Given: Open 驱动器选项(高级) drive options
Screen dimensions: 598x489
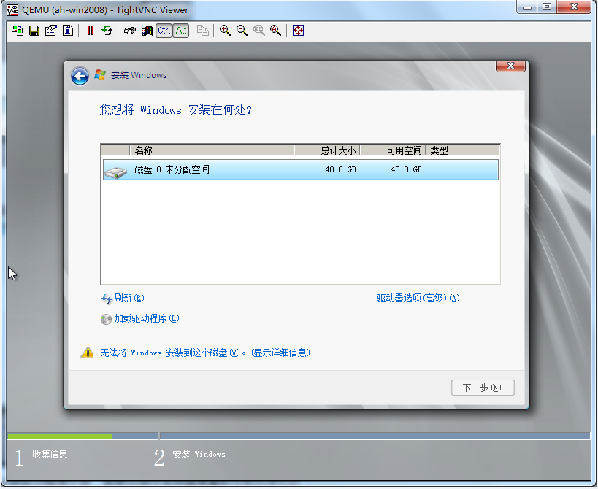Looking at the screenshot, I should 418,298.
